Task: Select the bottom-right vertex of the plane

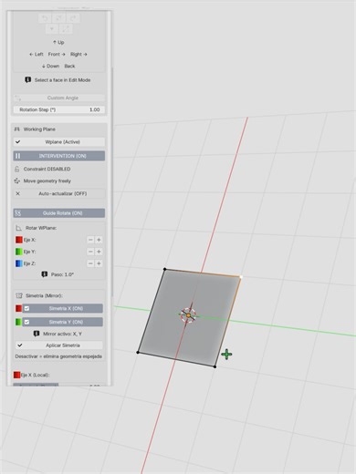Action: 215,366
